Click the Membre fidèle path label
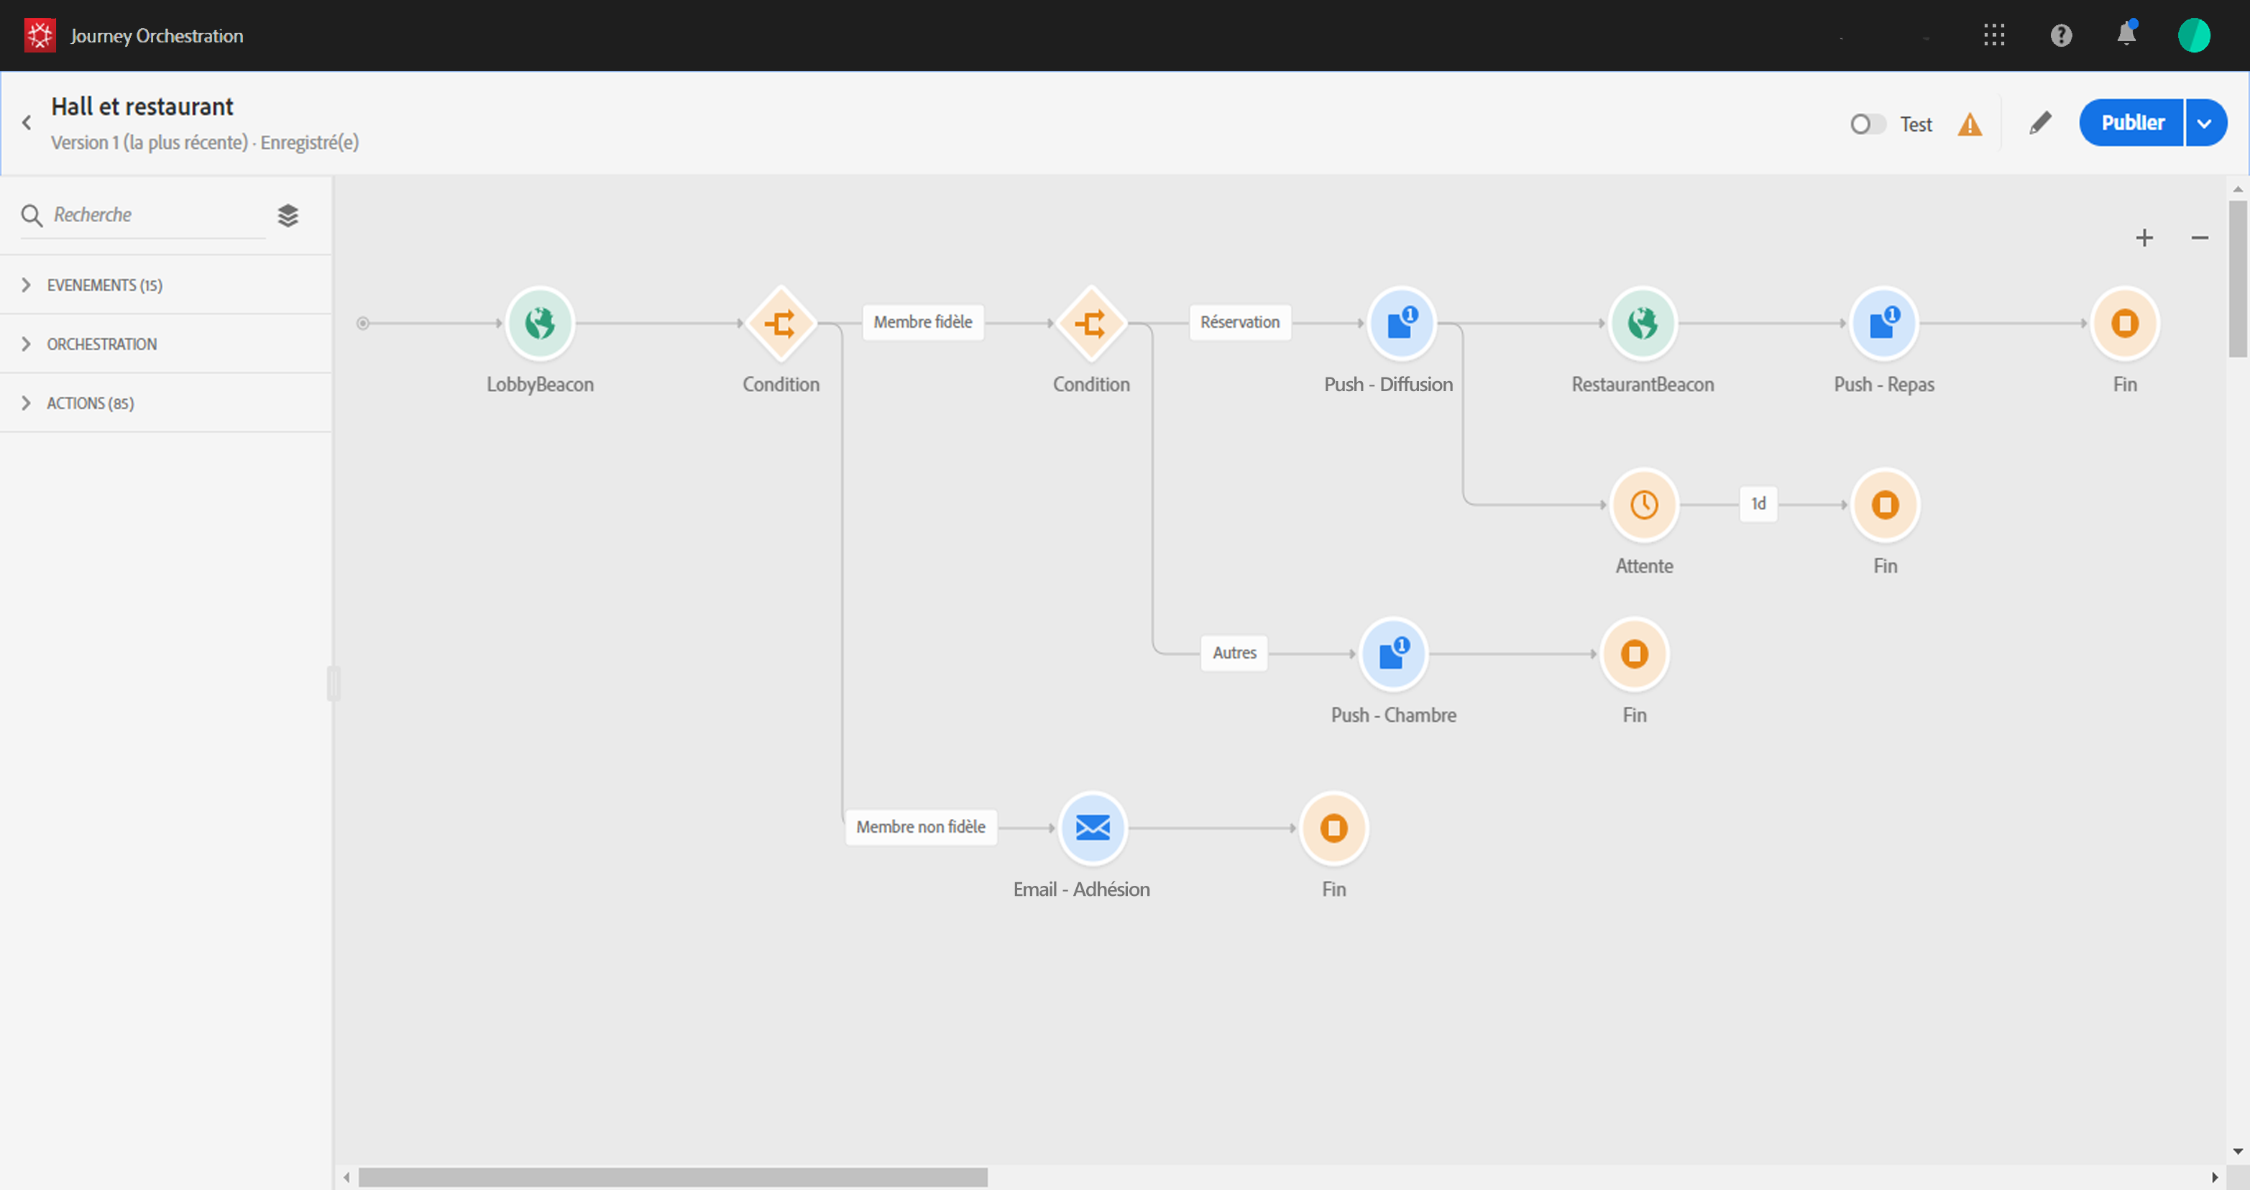The image size is (2250, 1190). pyautogui.click(x=922, y=322)
